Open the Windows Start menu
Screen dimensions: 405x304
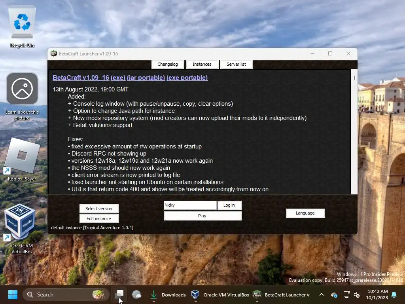coord(13,294)
